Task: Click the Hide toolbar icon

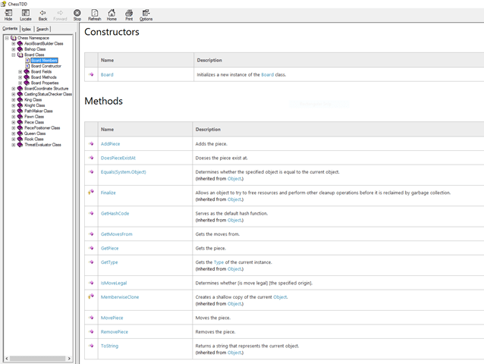Action: pyautogui.click(x=8, y=15)
